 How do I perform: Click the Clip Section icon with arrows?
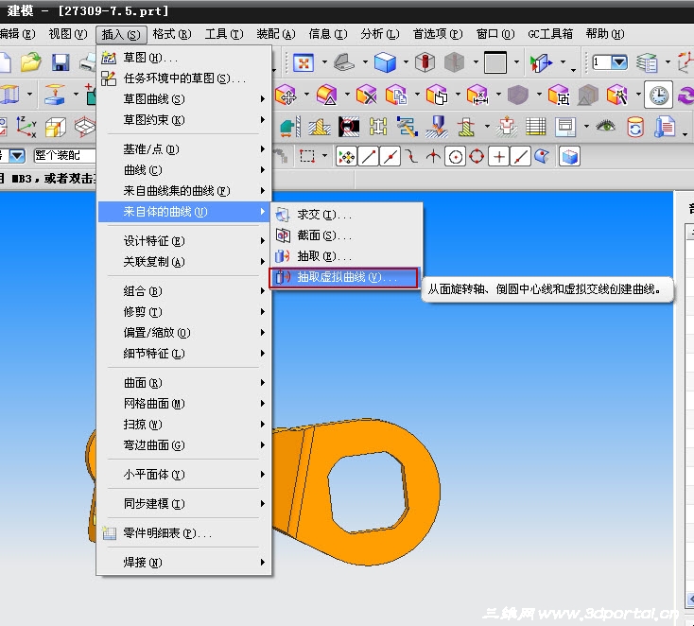point(541,62)
